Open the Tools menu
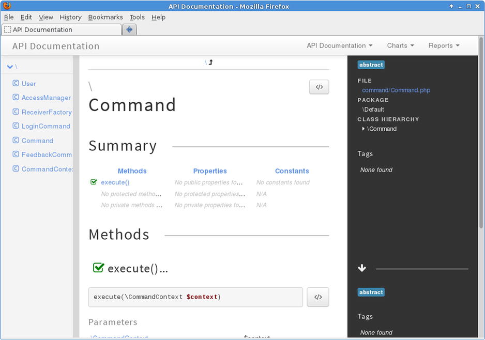Image resolution: width=485 pixels, height=340 pixels. click(x=137, y=17)
